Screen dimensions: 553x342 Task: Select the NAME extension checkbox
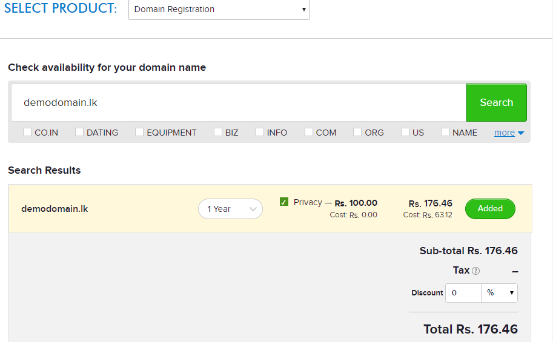[445, 132]
